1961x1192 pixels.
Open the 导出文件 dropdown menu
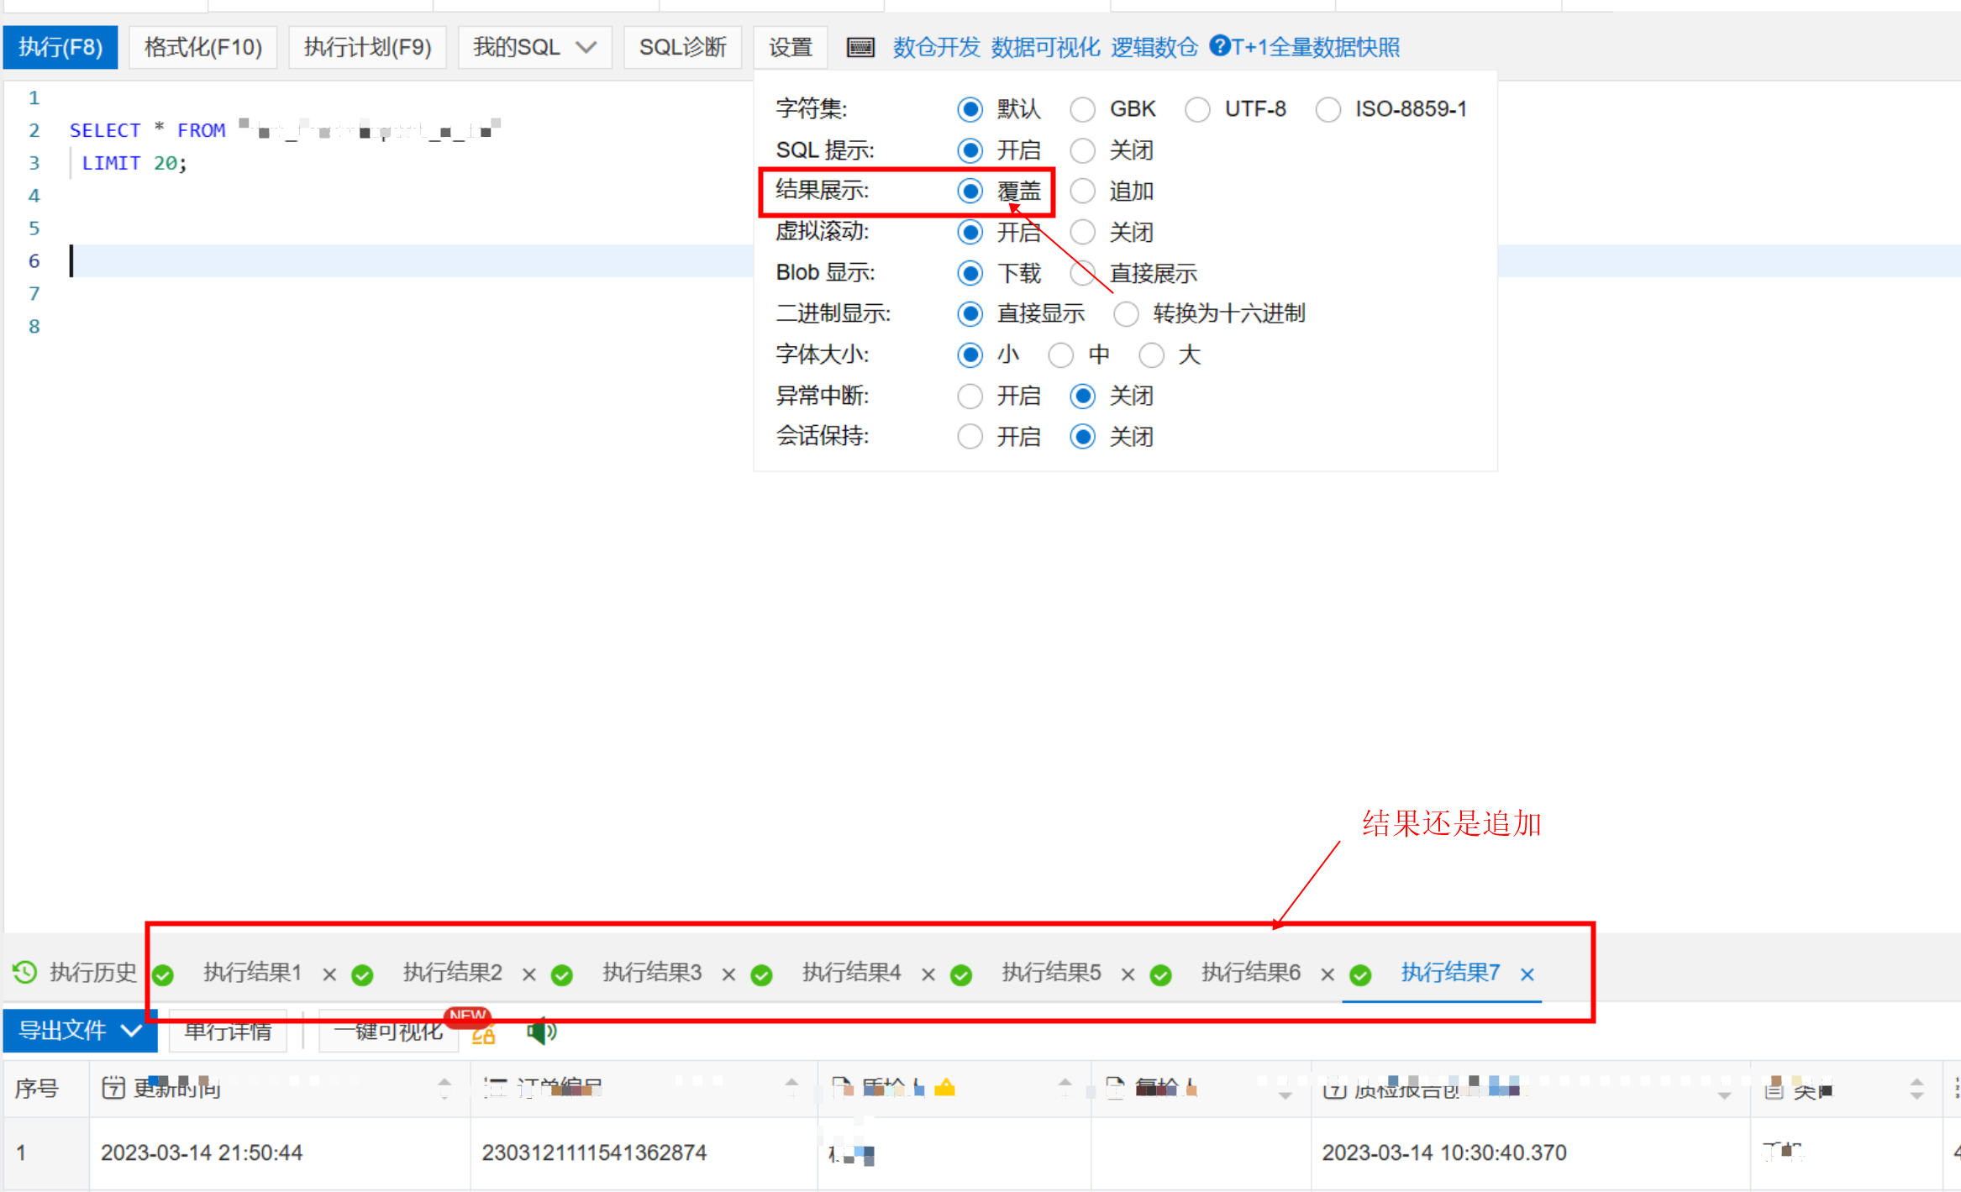click(x=80, y=1031)
